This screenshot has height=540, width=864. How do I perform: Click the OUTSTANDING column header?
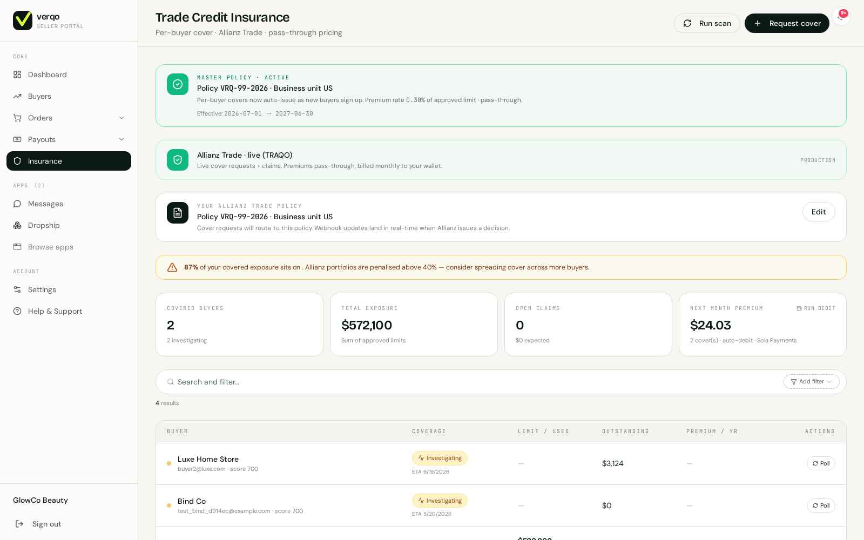pos(625,431)
